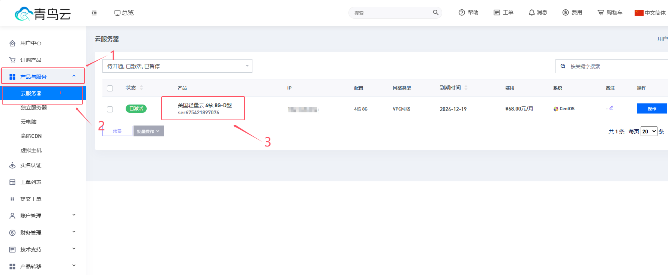Click the 产品转移 grid icon

(12, 266)
